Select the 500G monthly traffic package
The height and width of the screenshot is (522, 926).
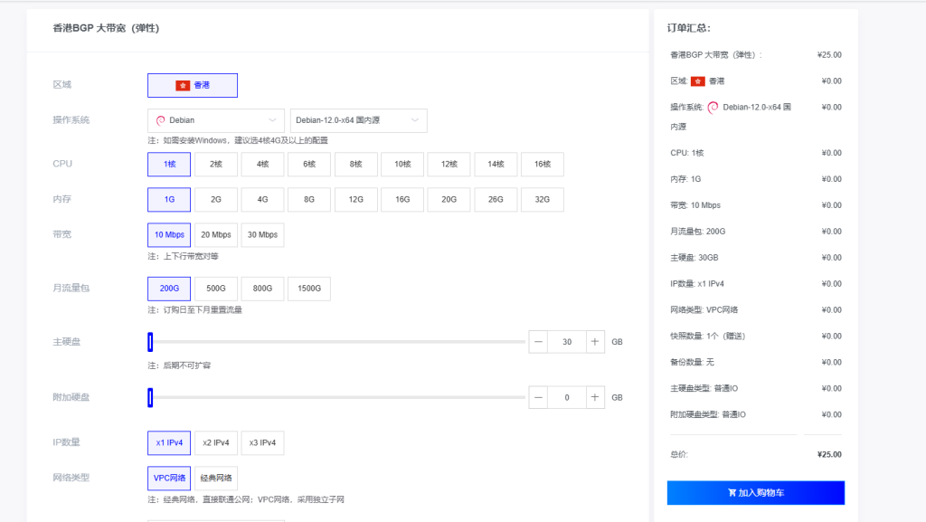coord(215,288)
